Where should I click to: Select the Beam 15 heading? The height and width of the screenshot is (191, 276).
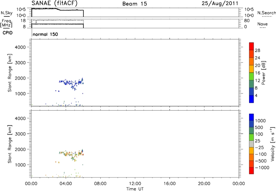(135, 4)
